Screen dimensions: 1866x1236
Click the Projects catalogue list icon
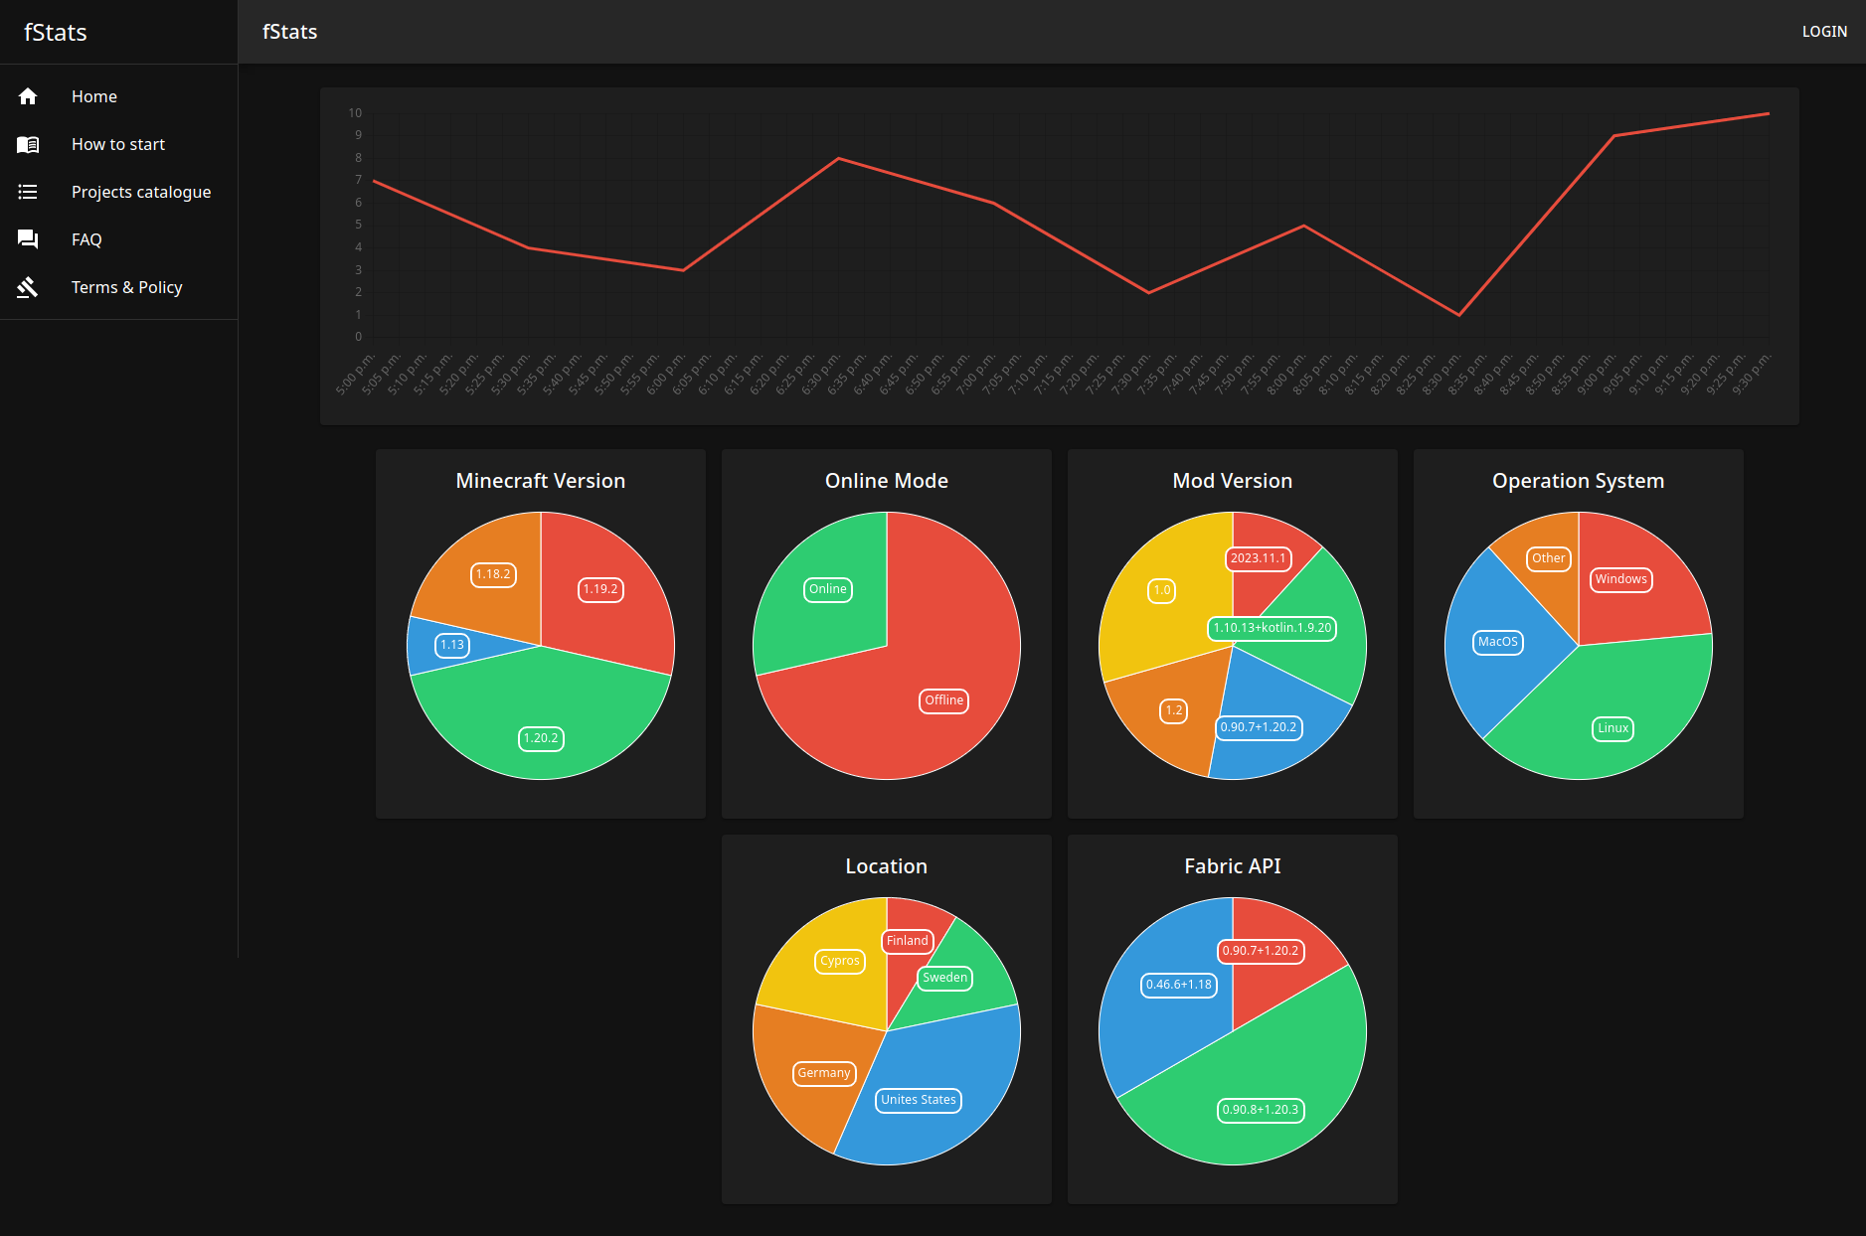[28, 192]
